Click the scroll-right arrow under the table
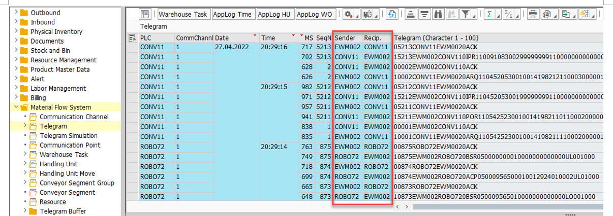613x216 pixels. pos(407,207)
